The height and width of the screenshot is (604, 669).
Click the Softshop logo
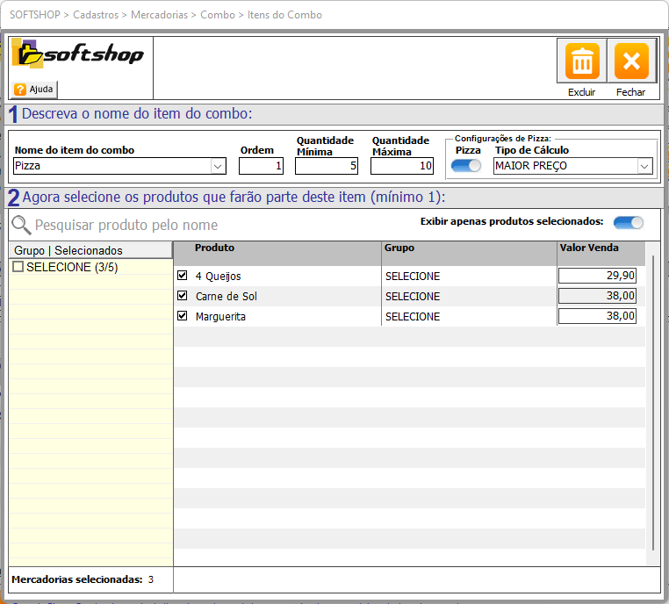click(79, 55)
